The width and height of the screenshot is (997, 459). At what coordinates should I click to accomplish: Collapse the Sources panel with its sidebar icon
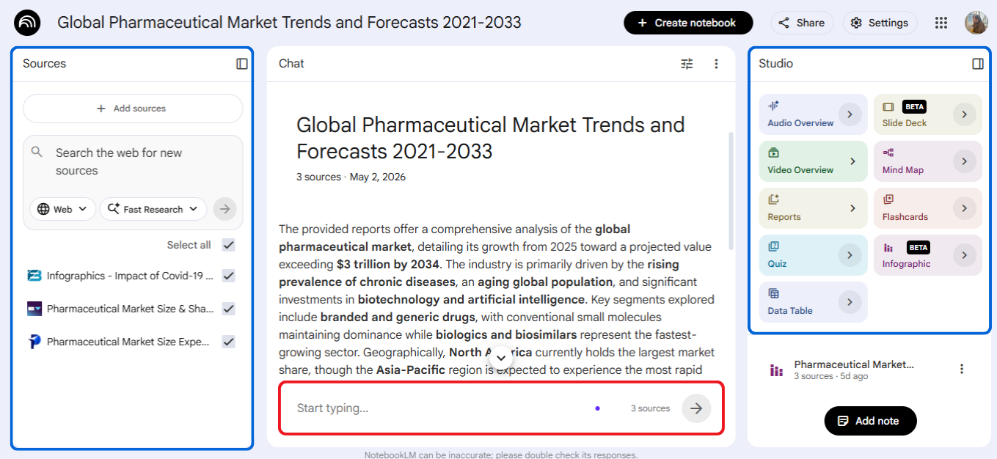242,64
